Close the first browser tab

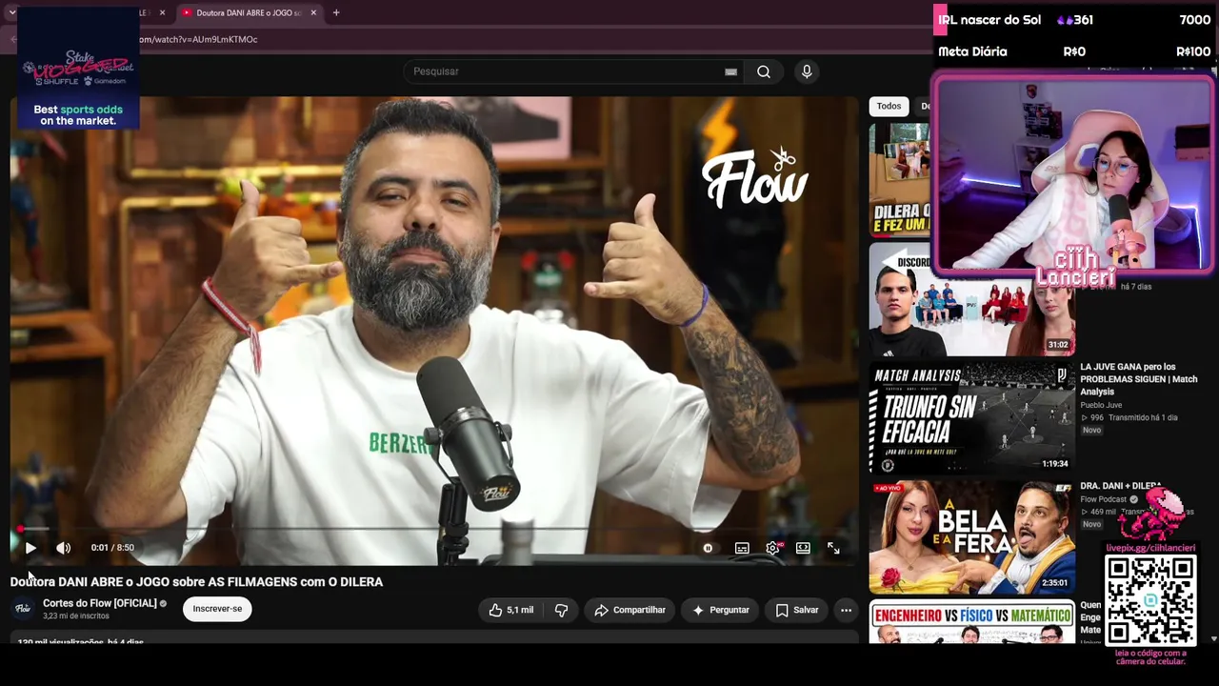(162, 13)
